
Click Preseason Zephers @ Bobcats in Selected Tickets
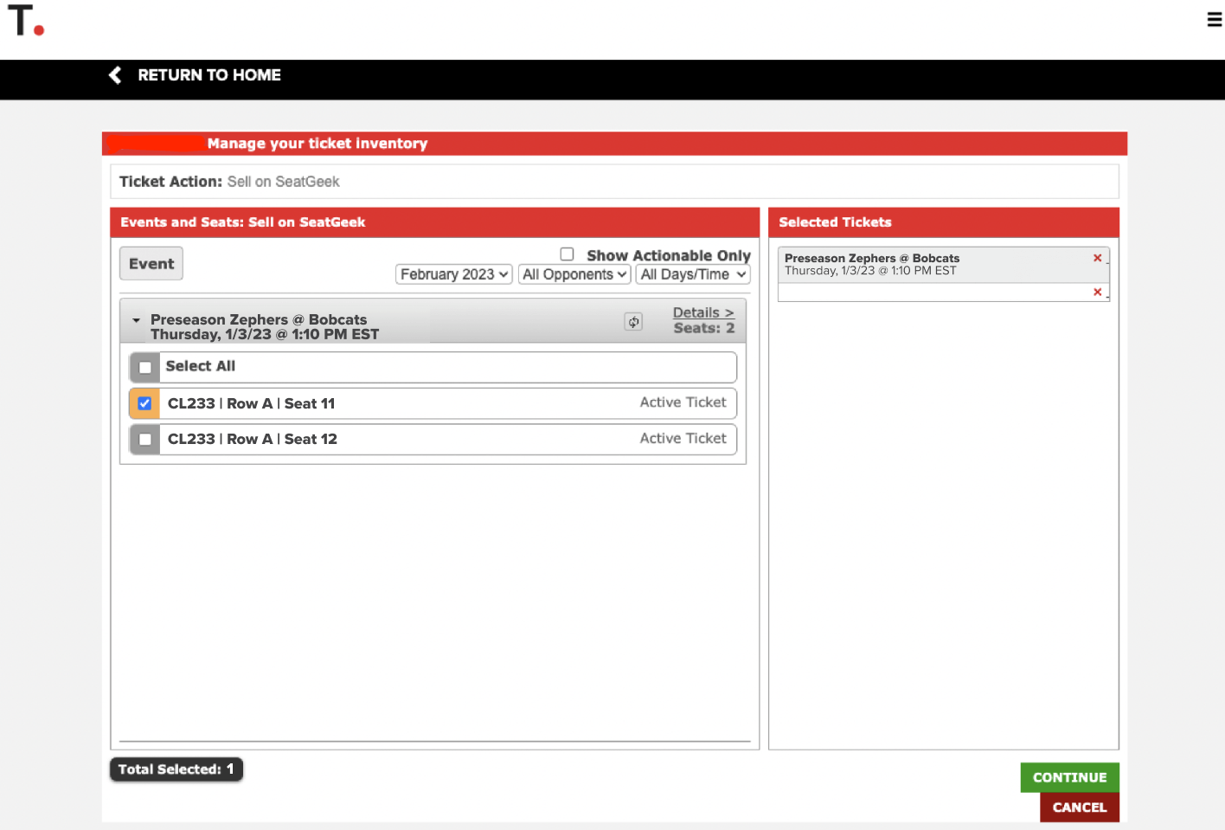pos(872,258)
